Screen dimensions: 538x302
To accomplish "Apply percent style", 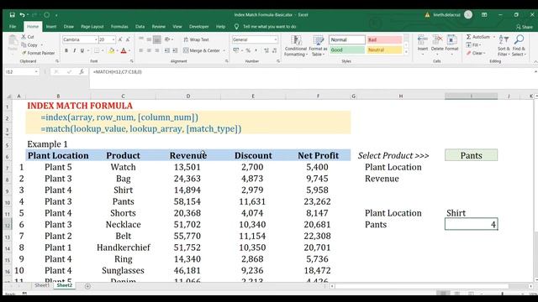I will (x=248, y=50).
